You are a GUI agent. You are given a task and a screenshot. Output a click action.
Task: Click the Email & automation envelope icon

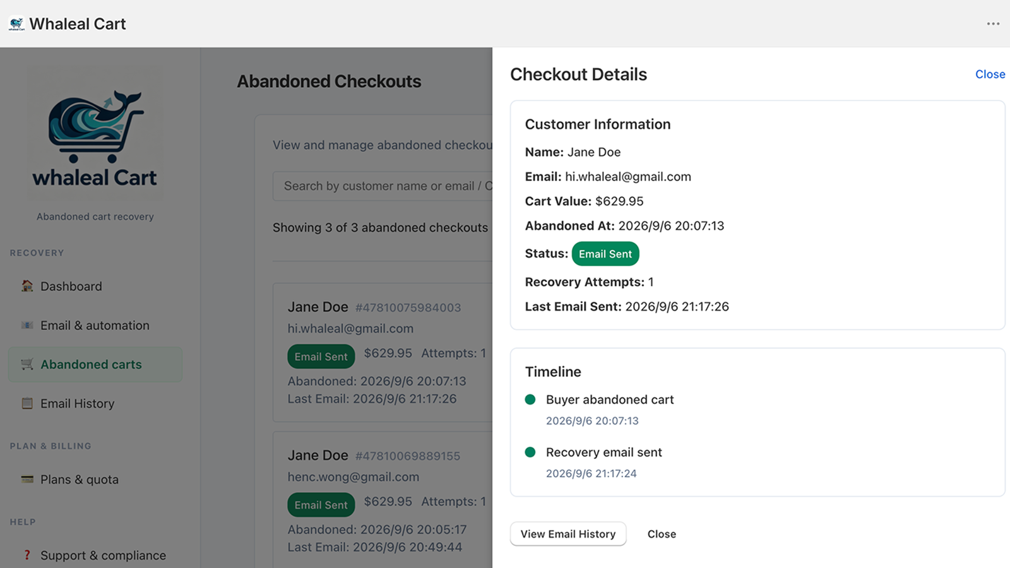27,325
